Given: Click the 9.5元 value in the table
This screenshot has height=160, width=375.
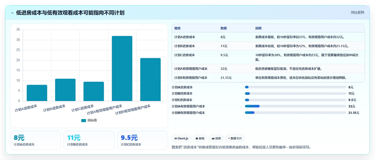Looking at the screenshot, I should [224, 55].
